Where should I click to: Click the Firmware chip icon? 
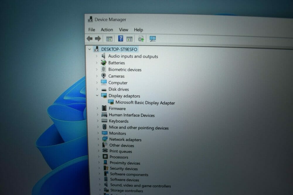tap(104, 108)
